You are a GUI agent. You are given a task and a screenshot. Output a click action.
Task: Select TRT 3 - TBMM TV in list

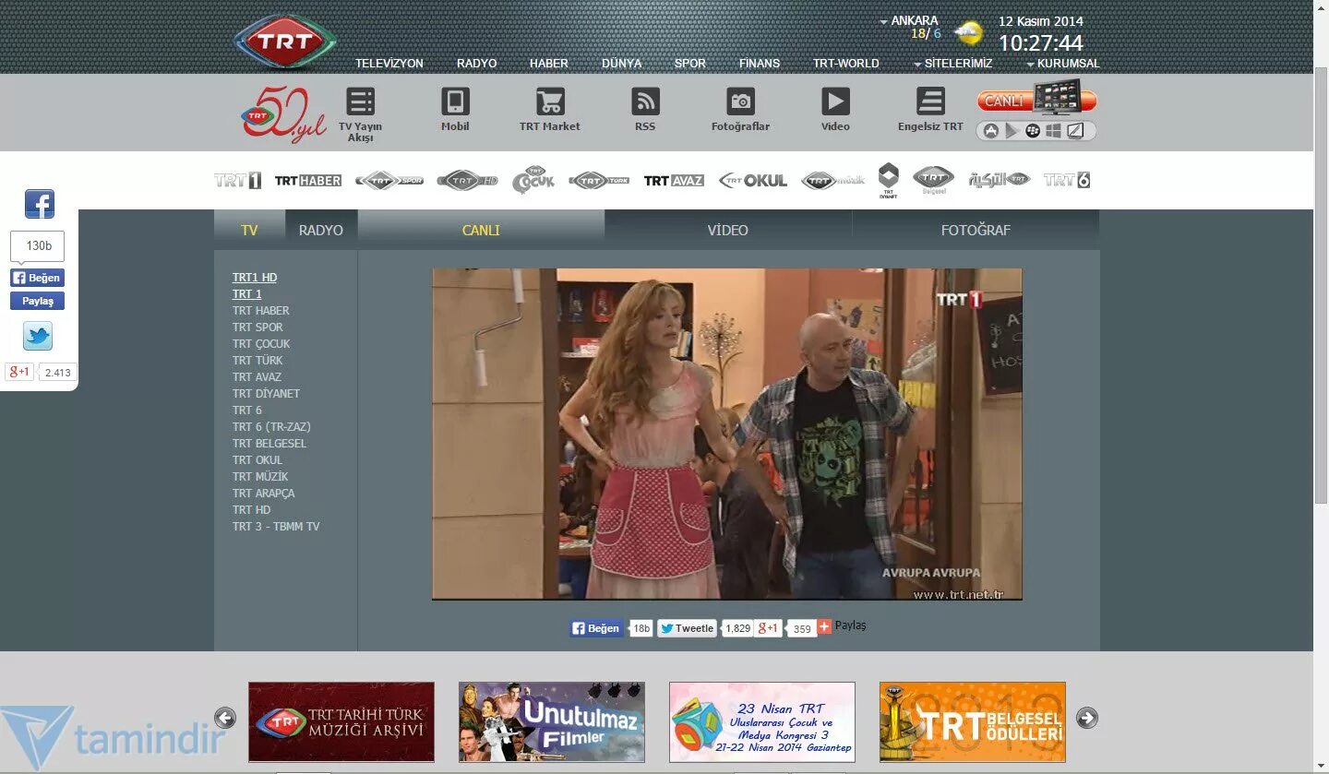tap(276, 526)
